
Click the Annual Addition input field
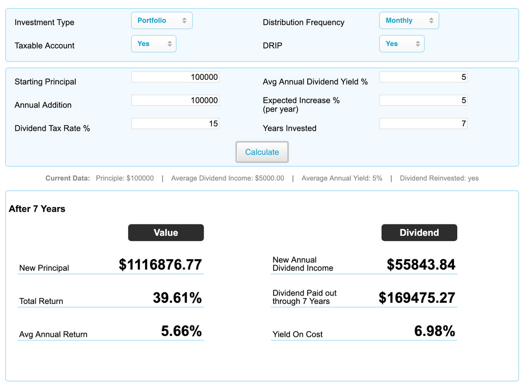tap(175, 100)
